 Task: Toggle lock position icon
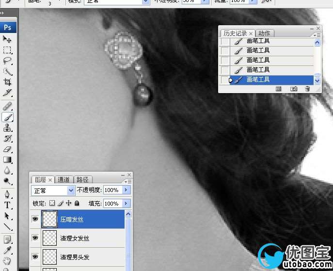[69, 203]
